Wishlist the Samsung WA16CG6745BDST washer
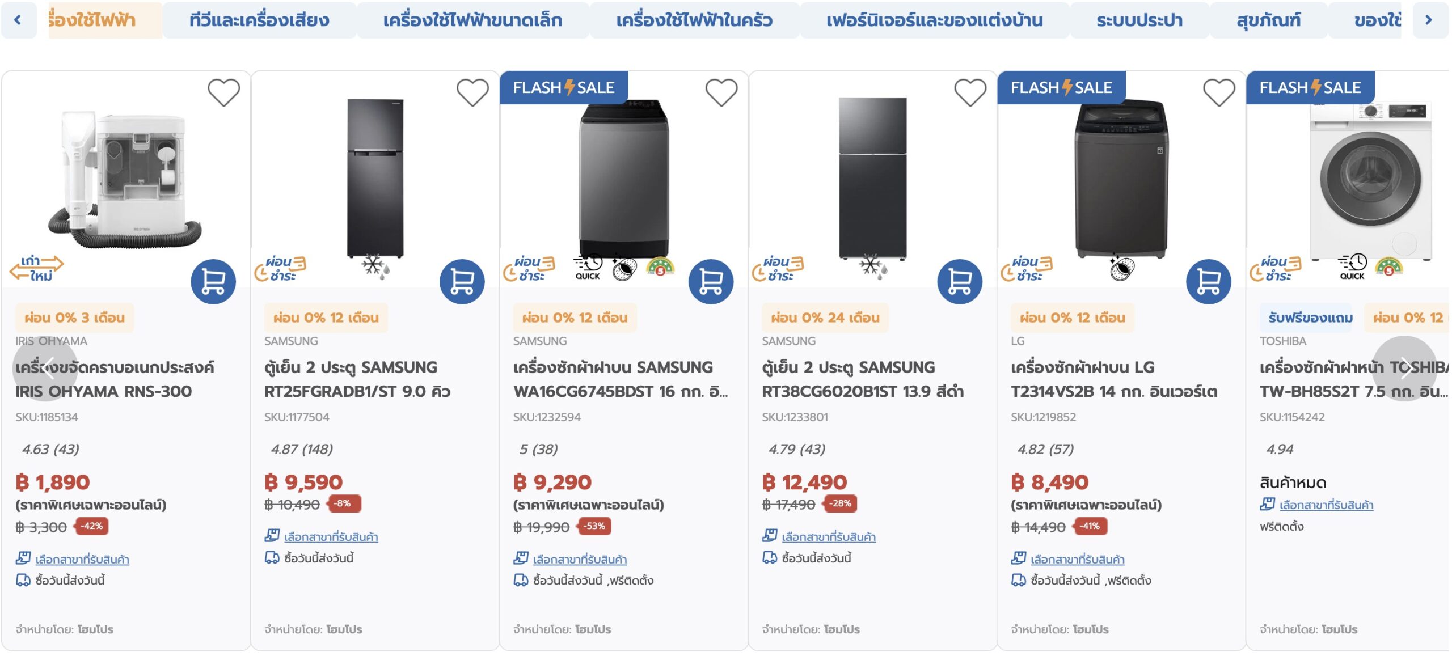The width and height of the screenshot is (1452, 656). (721, 92)
